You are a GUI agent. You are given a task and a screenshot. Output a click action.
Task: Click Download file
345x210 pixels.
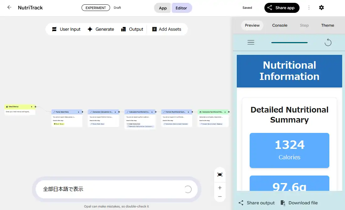click(299, 203)
